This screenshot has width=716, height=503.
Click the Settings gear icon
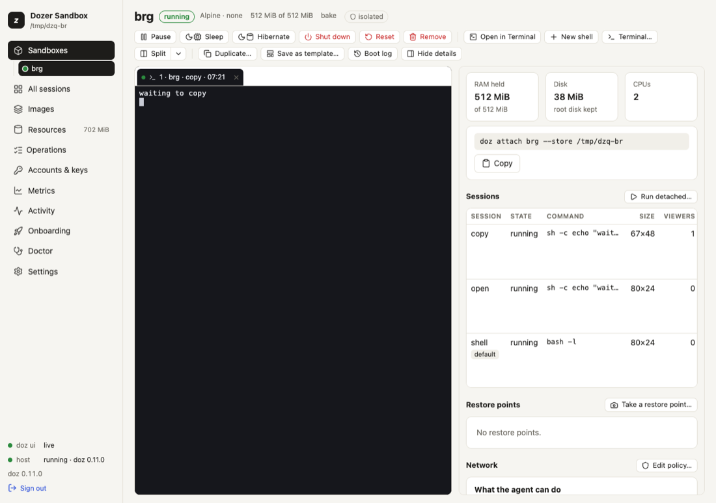[18, 271]
